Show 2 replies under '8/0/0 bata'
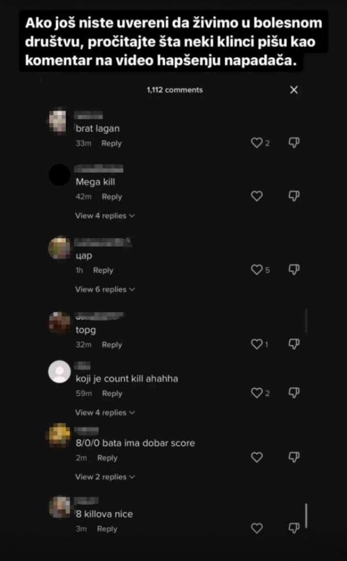Screen dimensions: 347x561 pyautogui.click(x=105, y=477)
